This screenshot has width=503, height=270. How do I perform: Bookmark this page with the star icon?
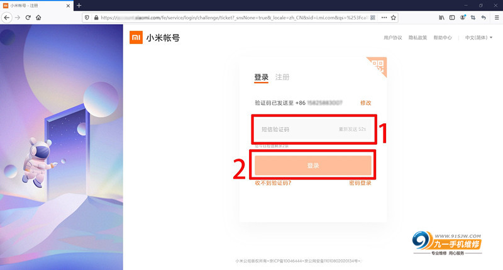394,18
